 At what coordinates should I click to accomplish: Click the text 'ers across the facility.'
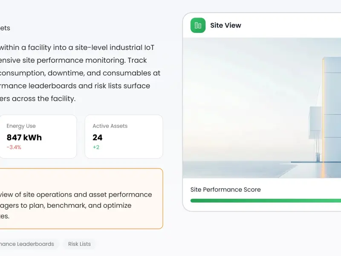38,99
